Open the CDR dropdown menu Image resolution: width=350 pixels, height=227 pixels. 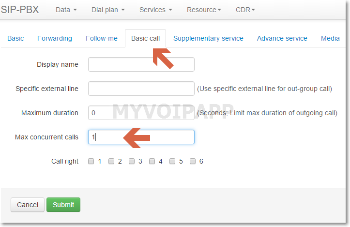point(245,10)
